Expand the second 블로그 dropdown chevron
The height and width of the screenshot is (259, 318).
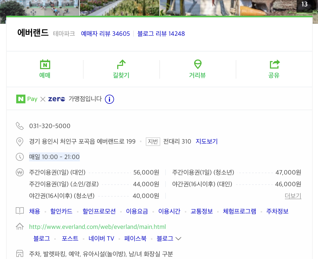coord(178,238)
